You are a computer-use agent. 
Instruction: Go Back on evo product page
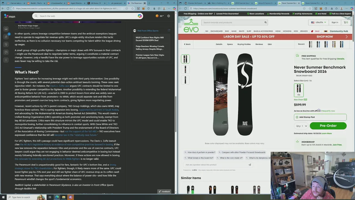(x=187, y=44)
